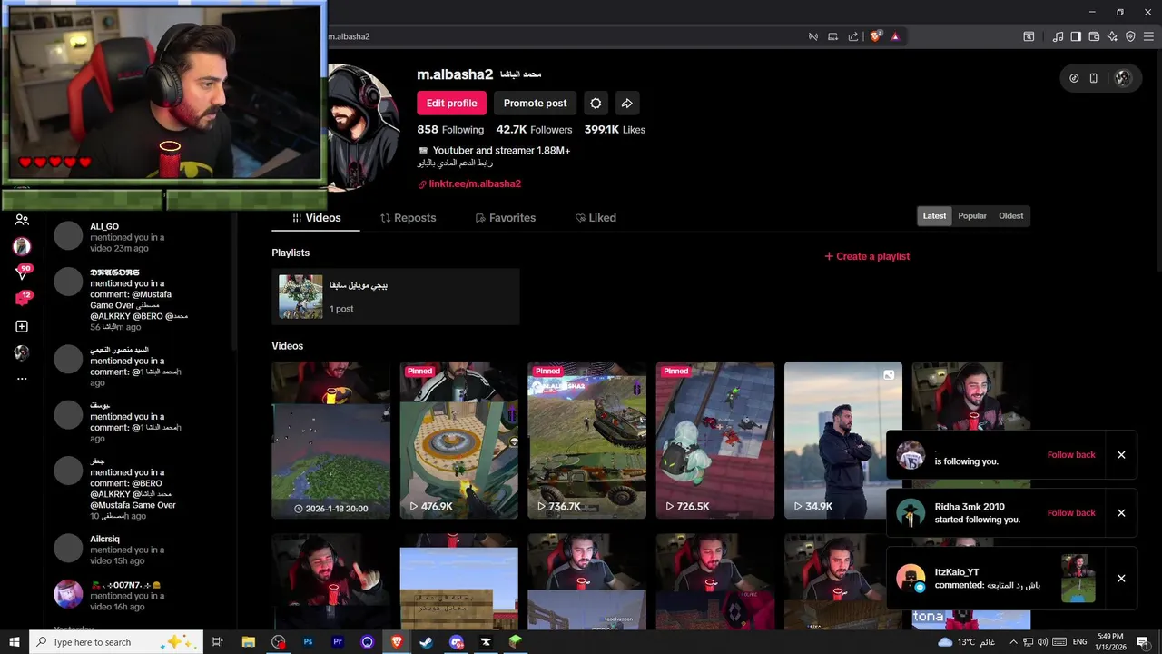1162x654 pixels.
Task: Open the Profile avatar icon in sidebar
Action: pyautogui.click(x=22, y=352)
